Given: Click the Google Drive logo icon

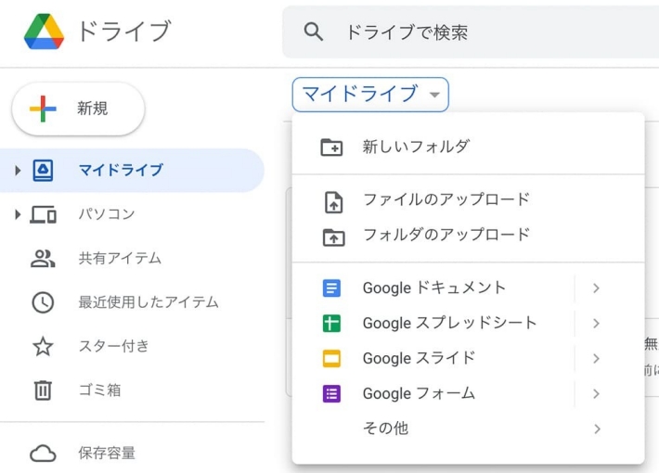Looking at the screenshot, I should (45, 32).
